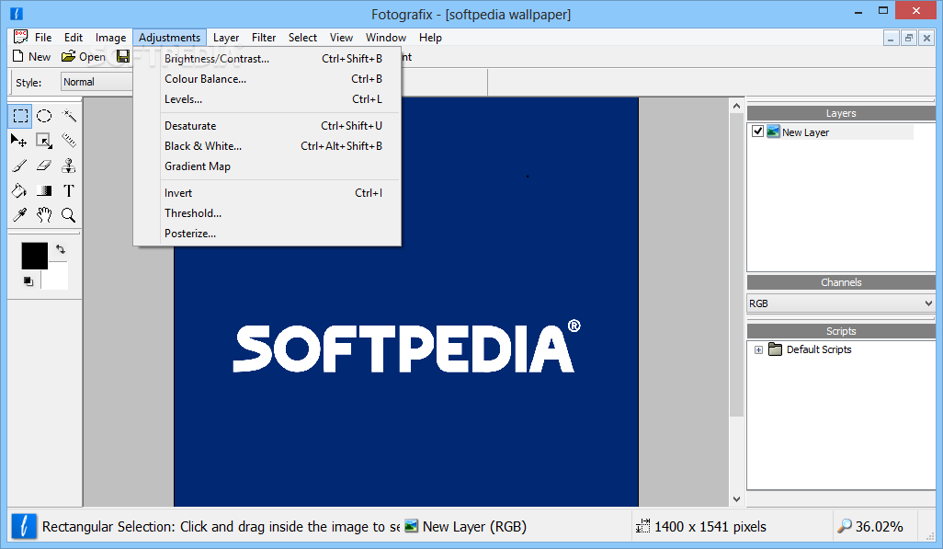Select the Rectangular Selection tool
Viewport: 943px width, 549px height.
pyautogui.click(x=20, y=116)
